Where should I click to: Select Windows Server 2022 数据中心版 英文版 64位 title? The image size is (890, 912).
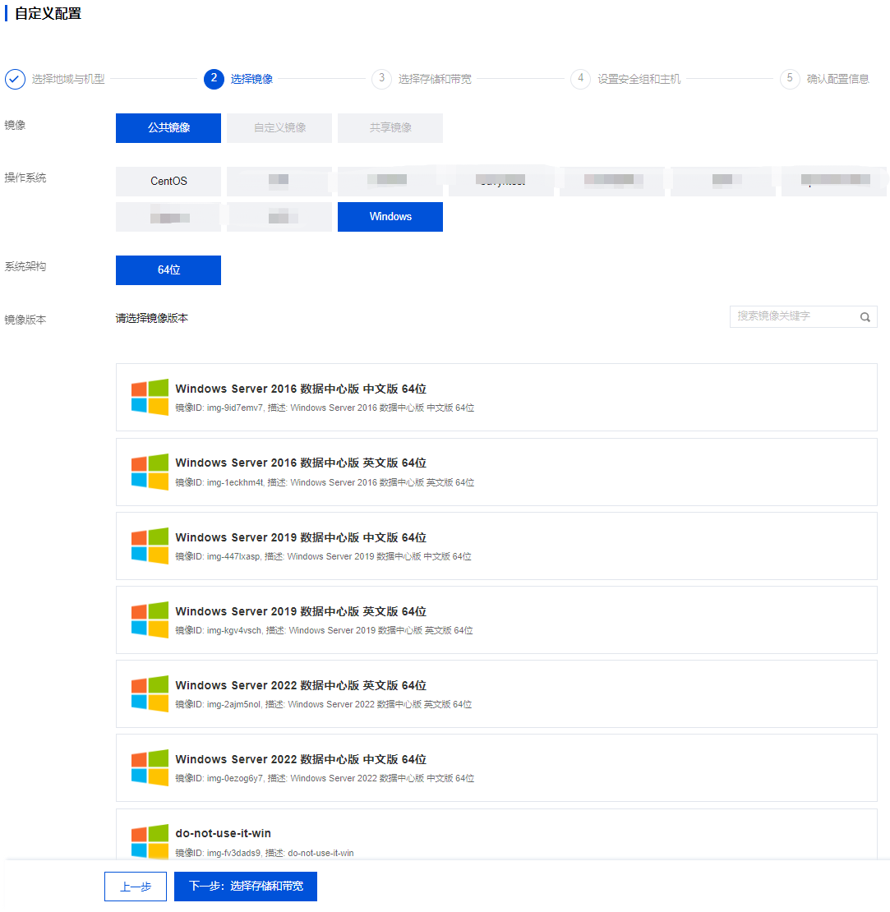click(301, 685)
